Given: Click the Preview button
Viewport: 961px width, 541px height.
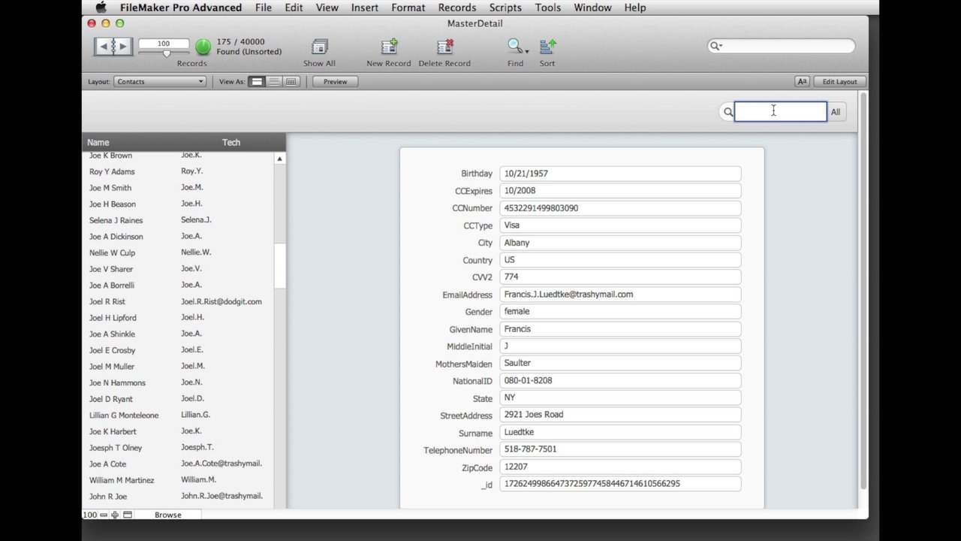Looking at the screenshot, I should tap(335, 81).
